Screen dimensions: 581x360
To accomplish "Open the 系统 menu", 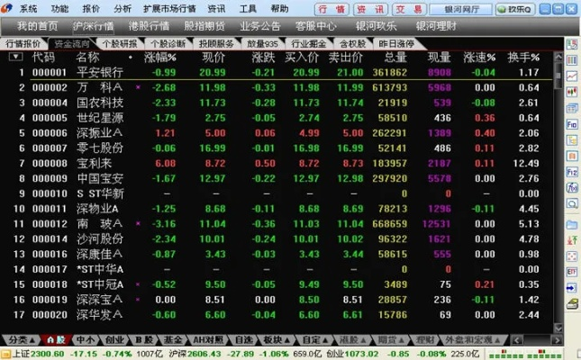I will pyautogui.click(x=29, y=8).
